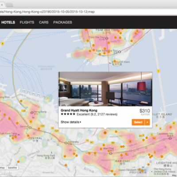Click the $310 price
This screenshot has height=177, width=177.
[145, 111]
